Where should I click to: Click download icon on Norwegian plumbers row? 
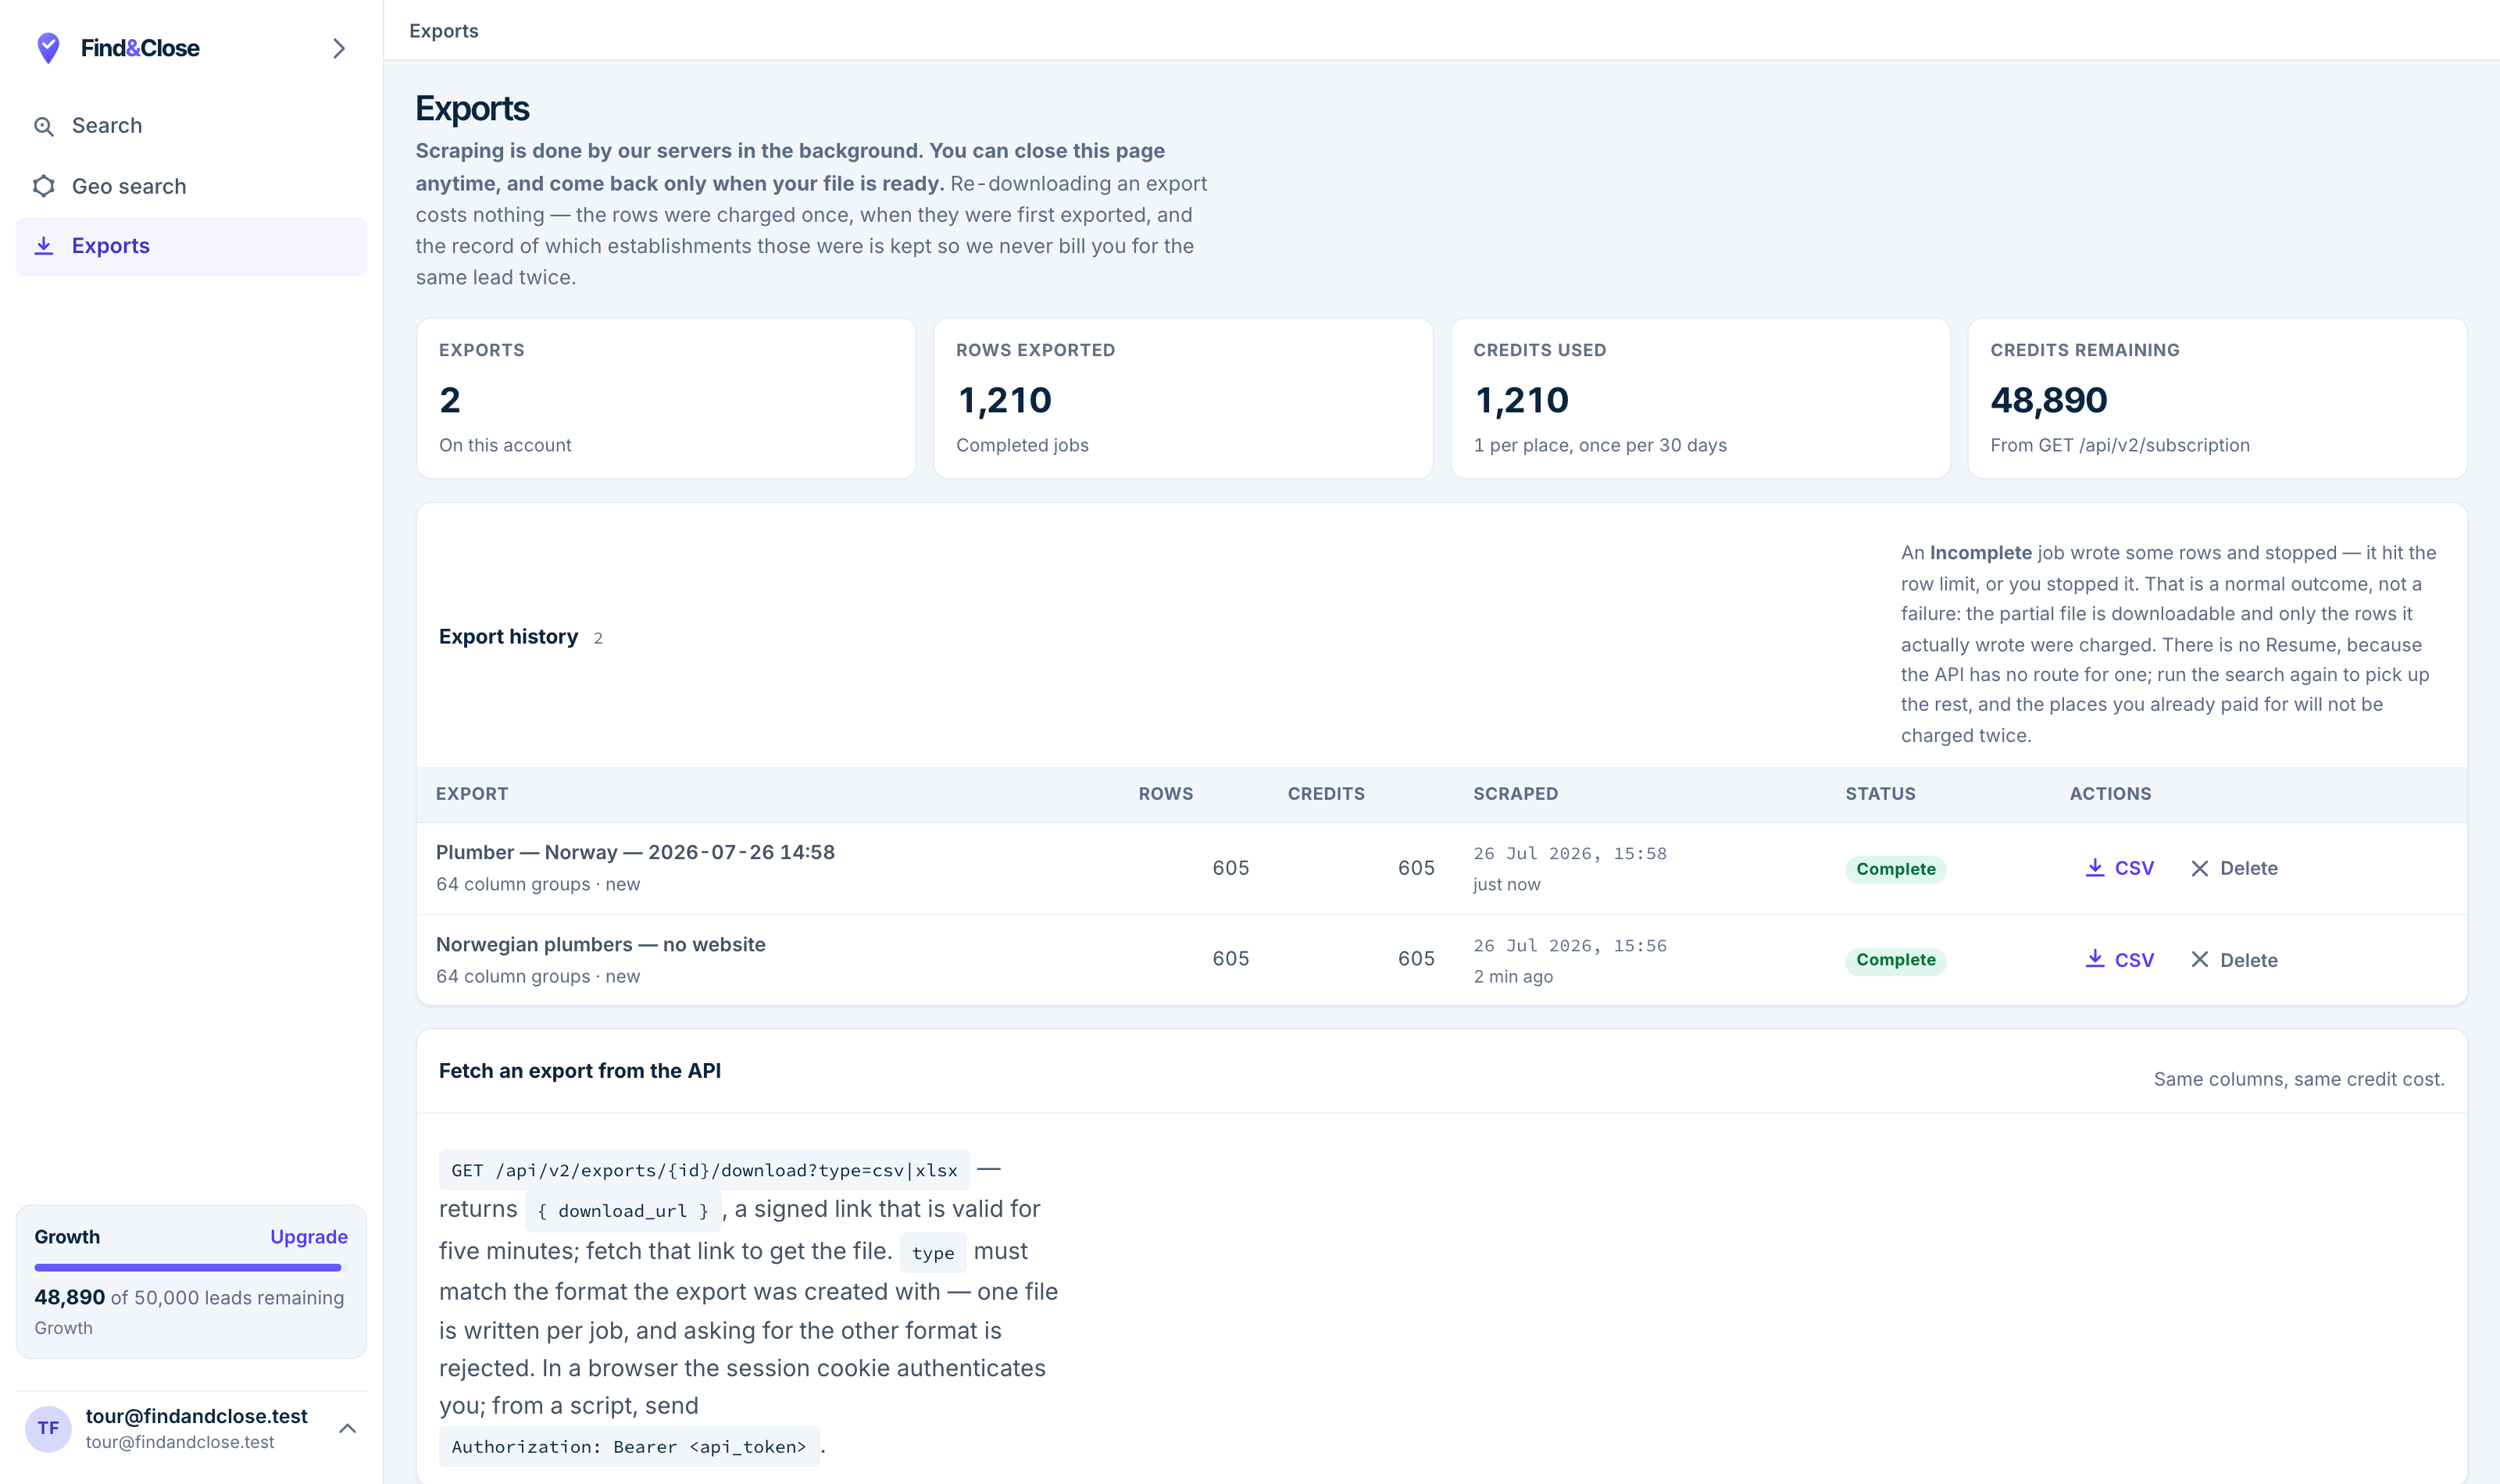2095,959
